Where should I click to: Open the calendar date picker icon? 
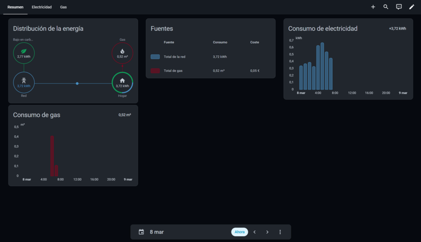click(x=141, y=232)
